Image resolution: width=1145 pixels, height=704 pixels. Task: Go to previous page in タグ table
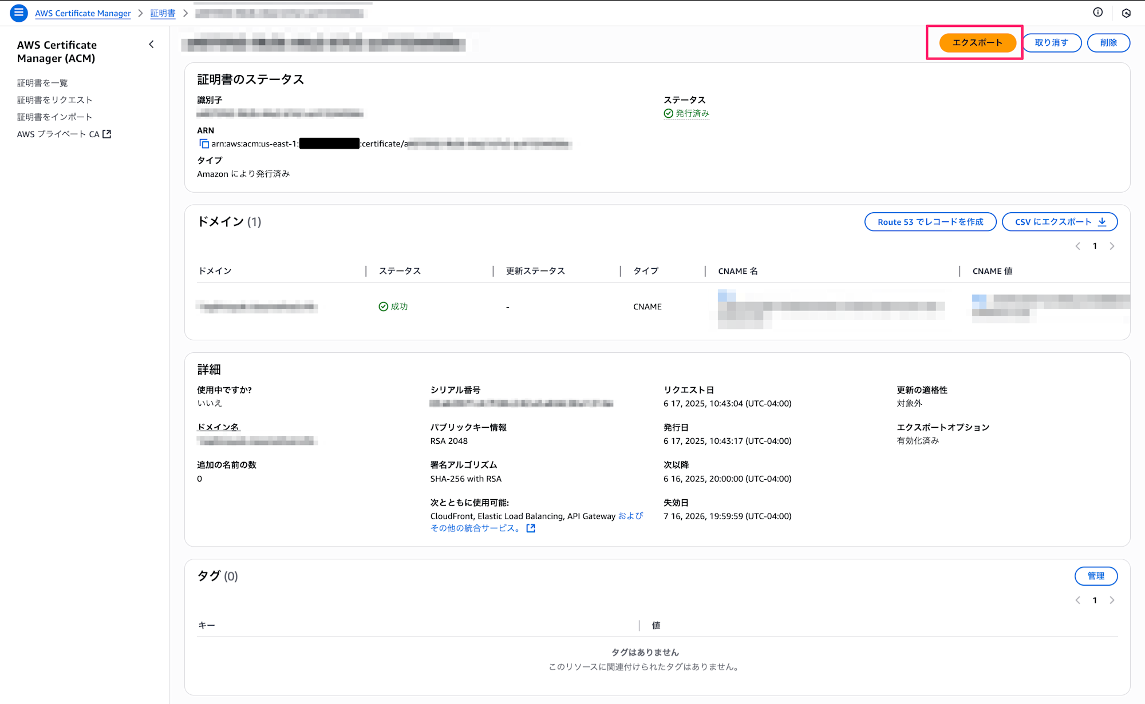click(1077, 600)
